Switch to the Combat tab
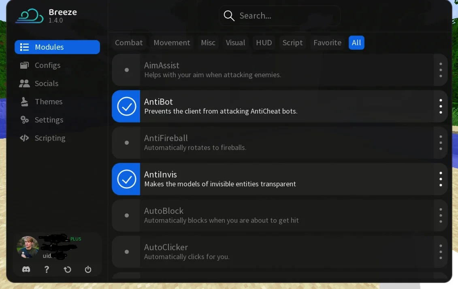Viewport: 458px width, 289px height. (129, 42)
